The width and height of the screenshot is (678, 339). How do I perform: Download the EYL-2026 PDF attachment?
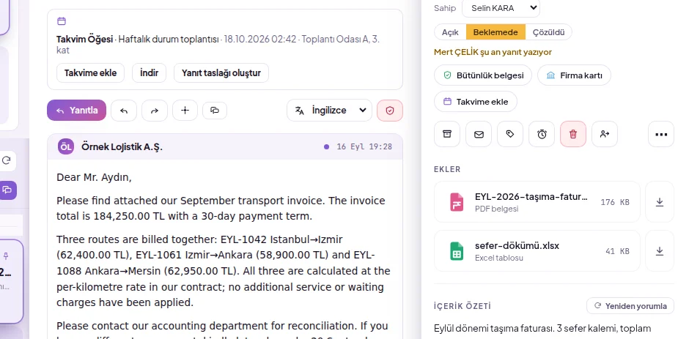click(660, 201)
